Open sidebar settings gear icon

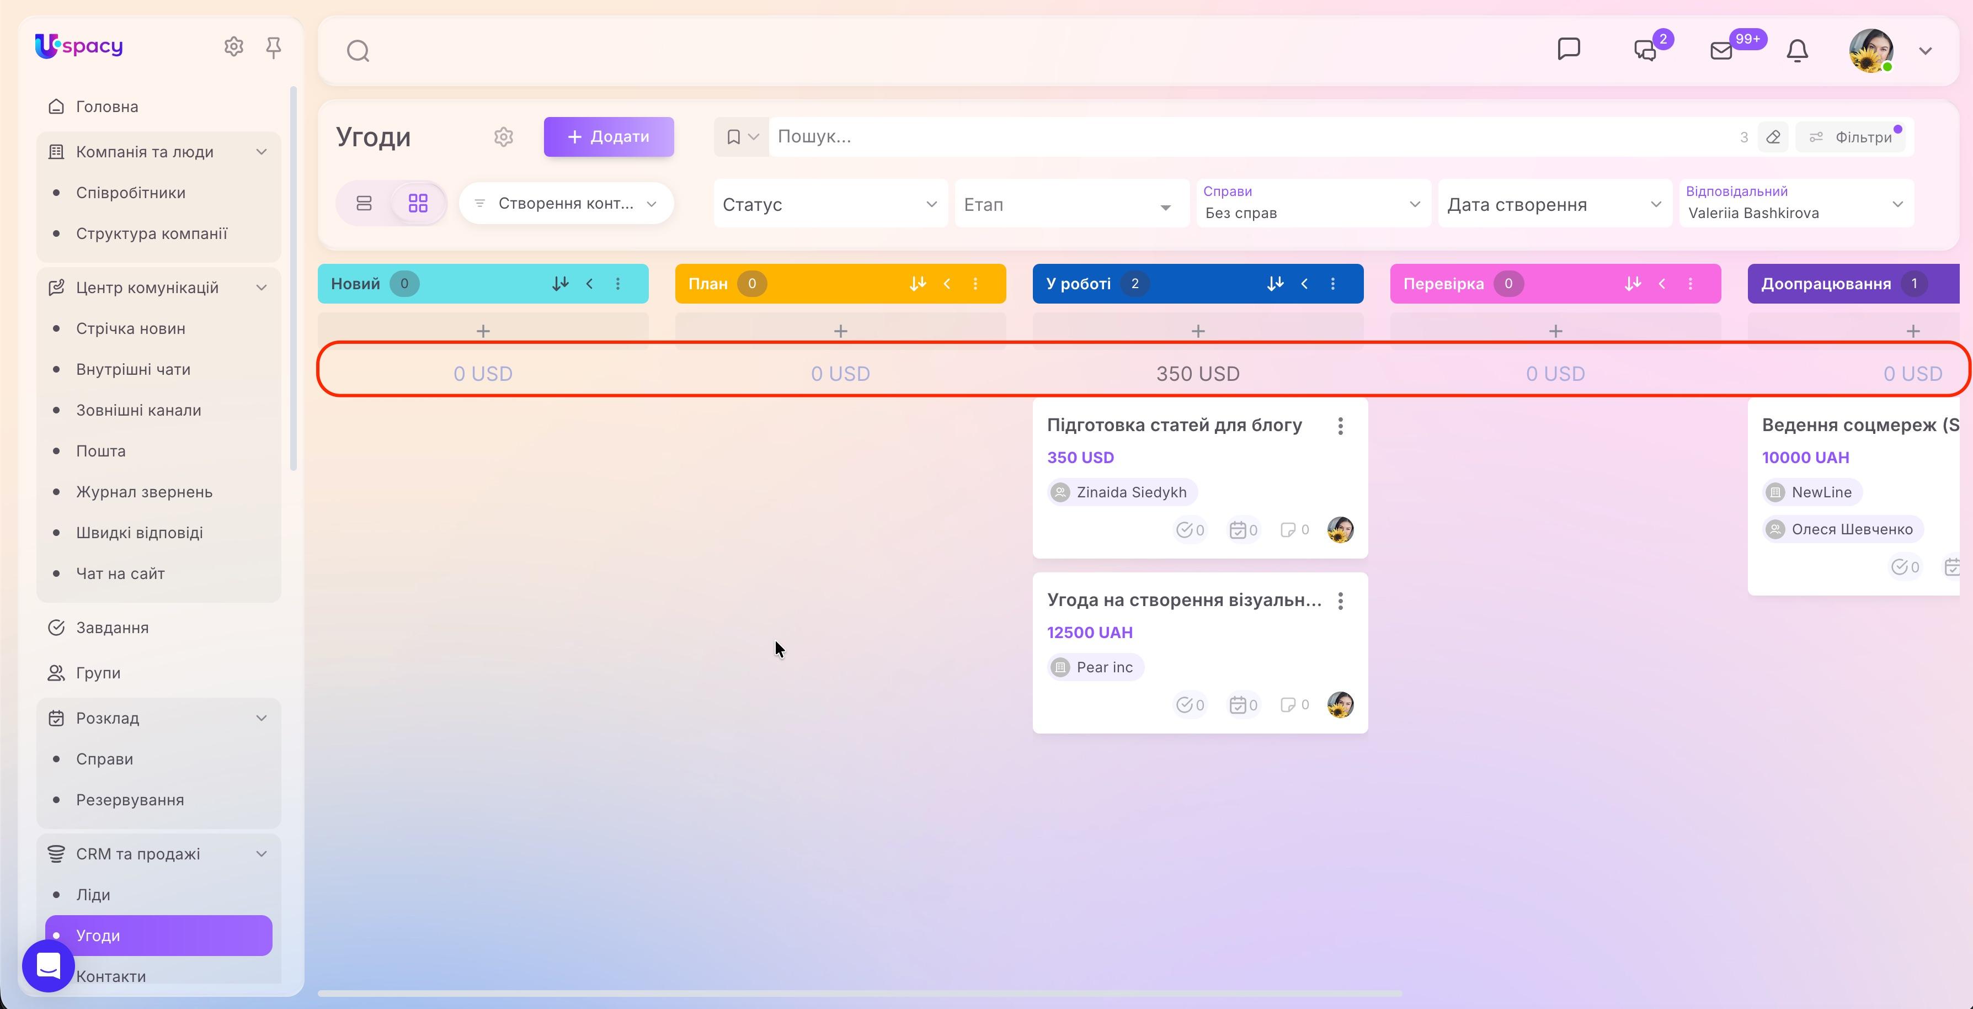(x=233, y=47)
